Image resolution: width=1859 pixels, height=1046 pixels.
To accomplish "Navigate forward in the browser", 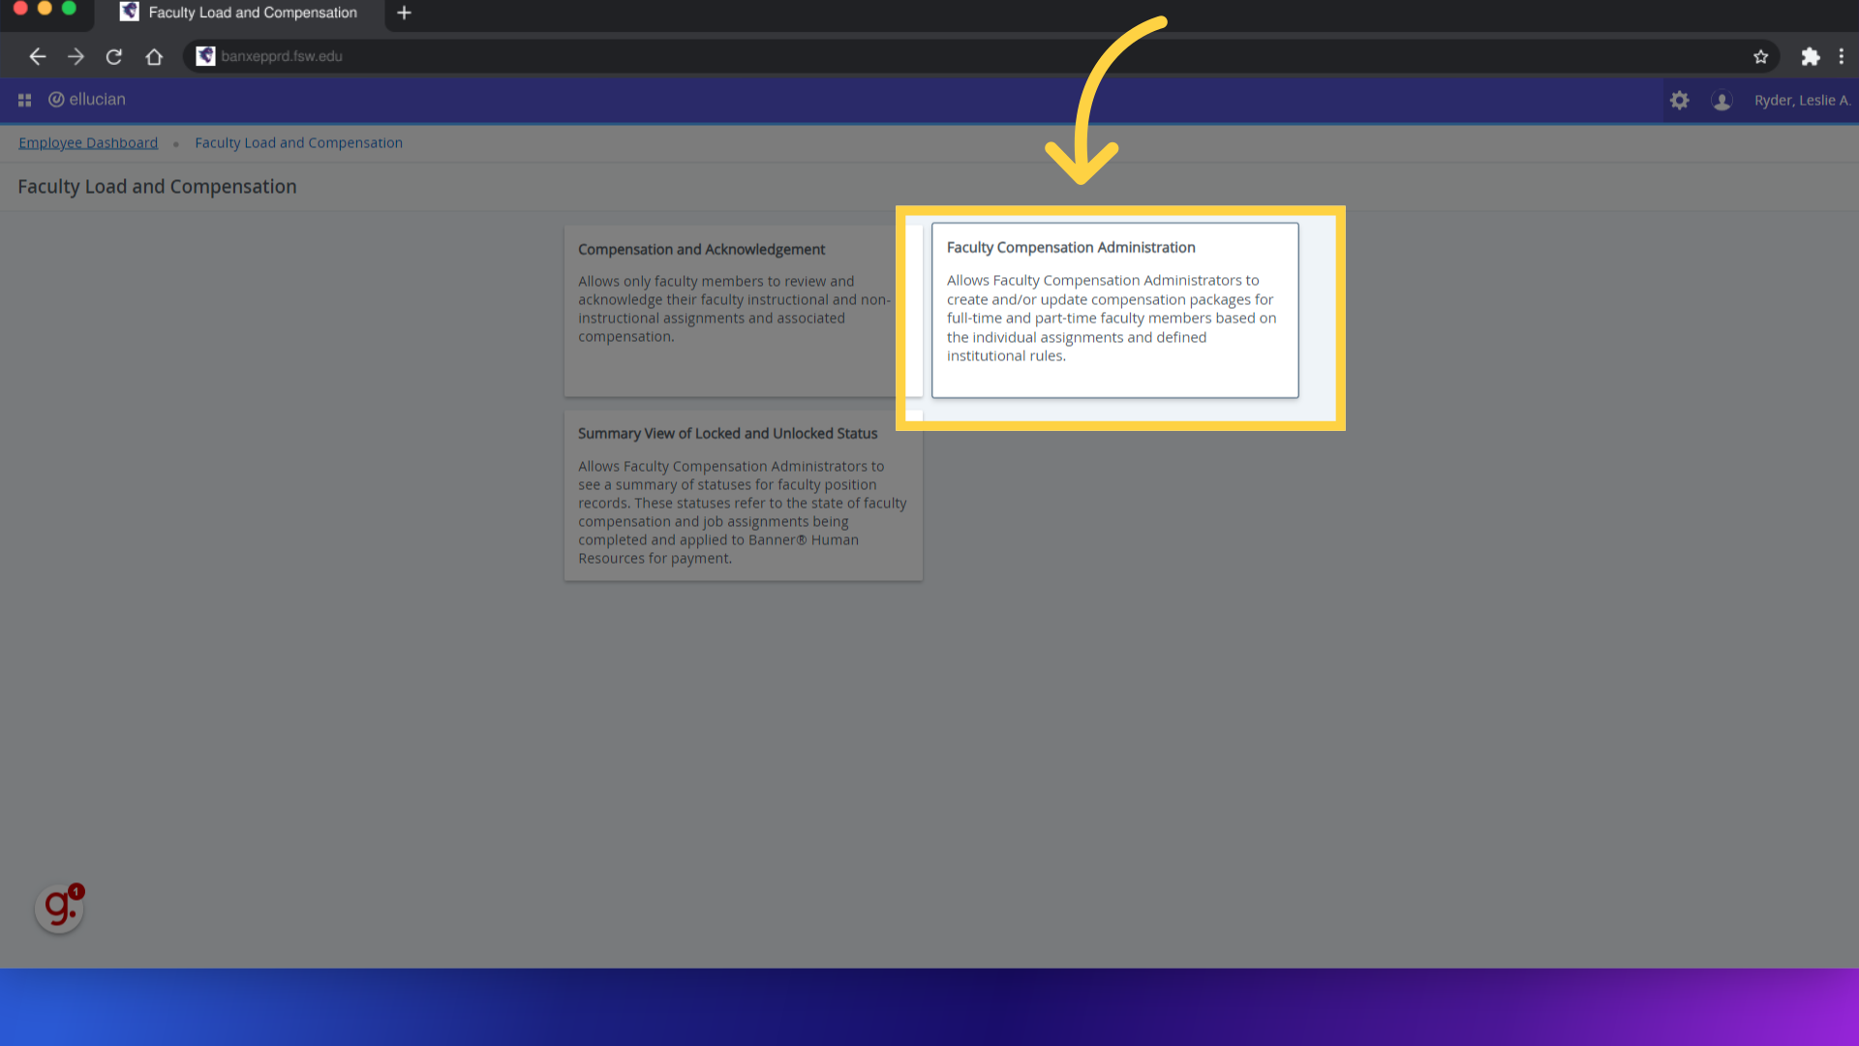I will point(76,56).
